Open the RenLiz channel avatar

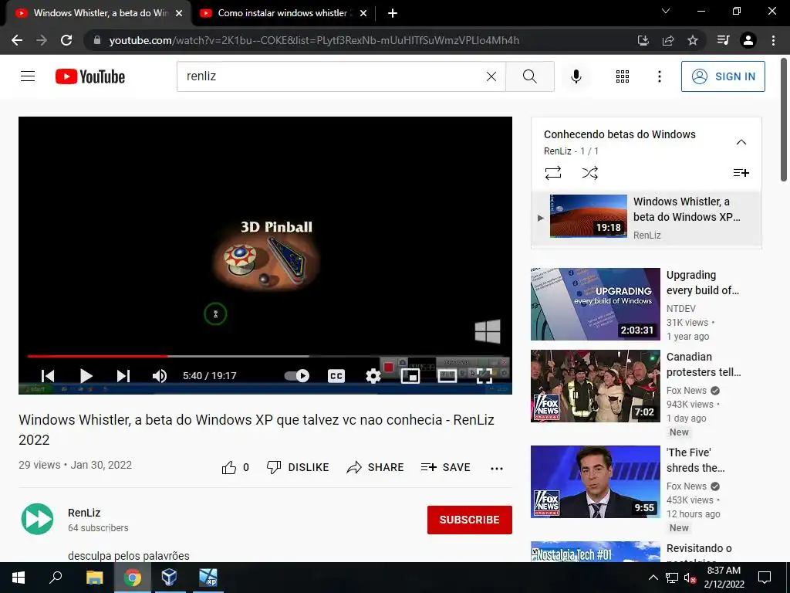[x=37, y=519]
